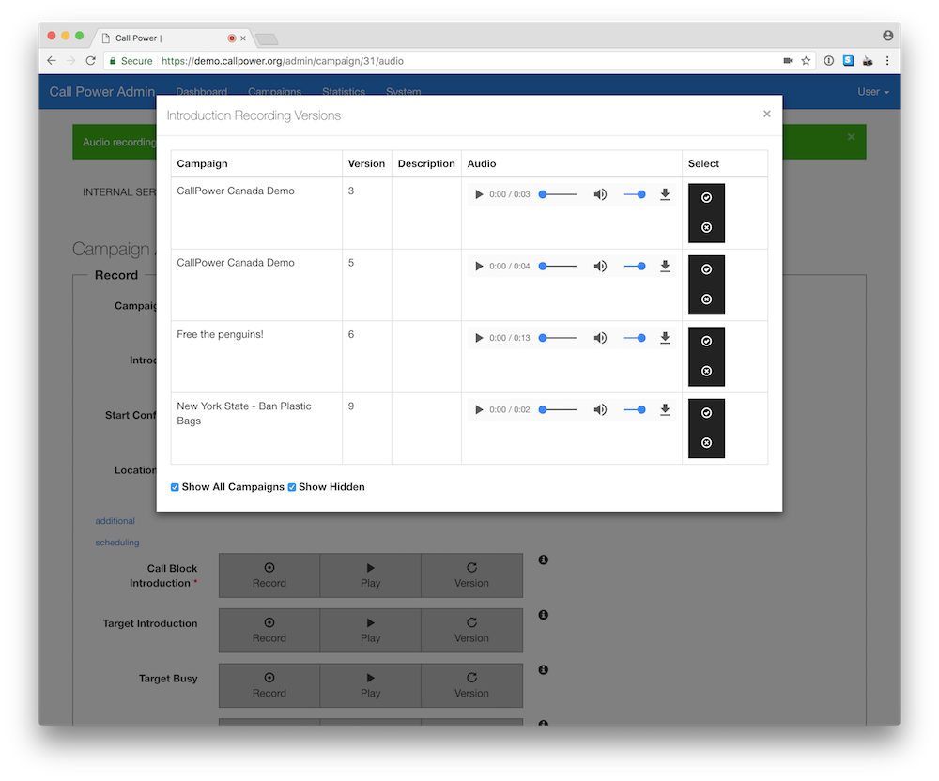Open the Campaigns menu in the navbar
This screenshot has width=939, height=781.
pos(274,92)
